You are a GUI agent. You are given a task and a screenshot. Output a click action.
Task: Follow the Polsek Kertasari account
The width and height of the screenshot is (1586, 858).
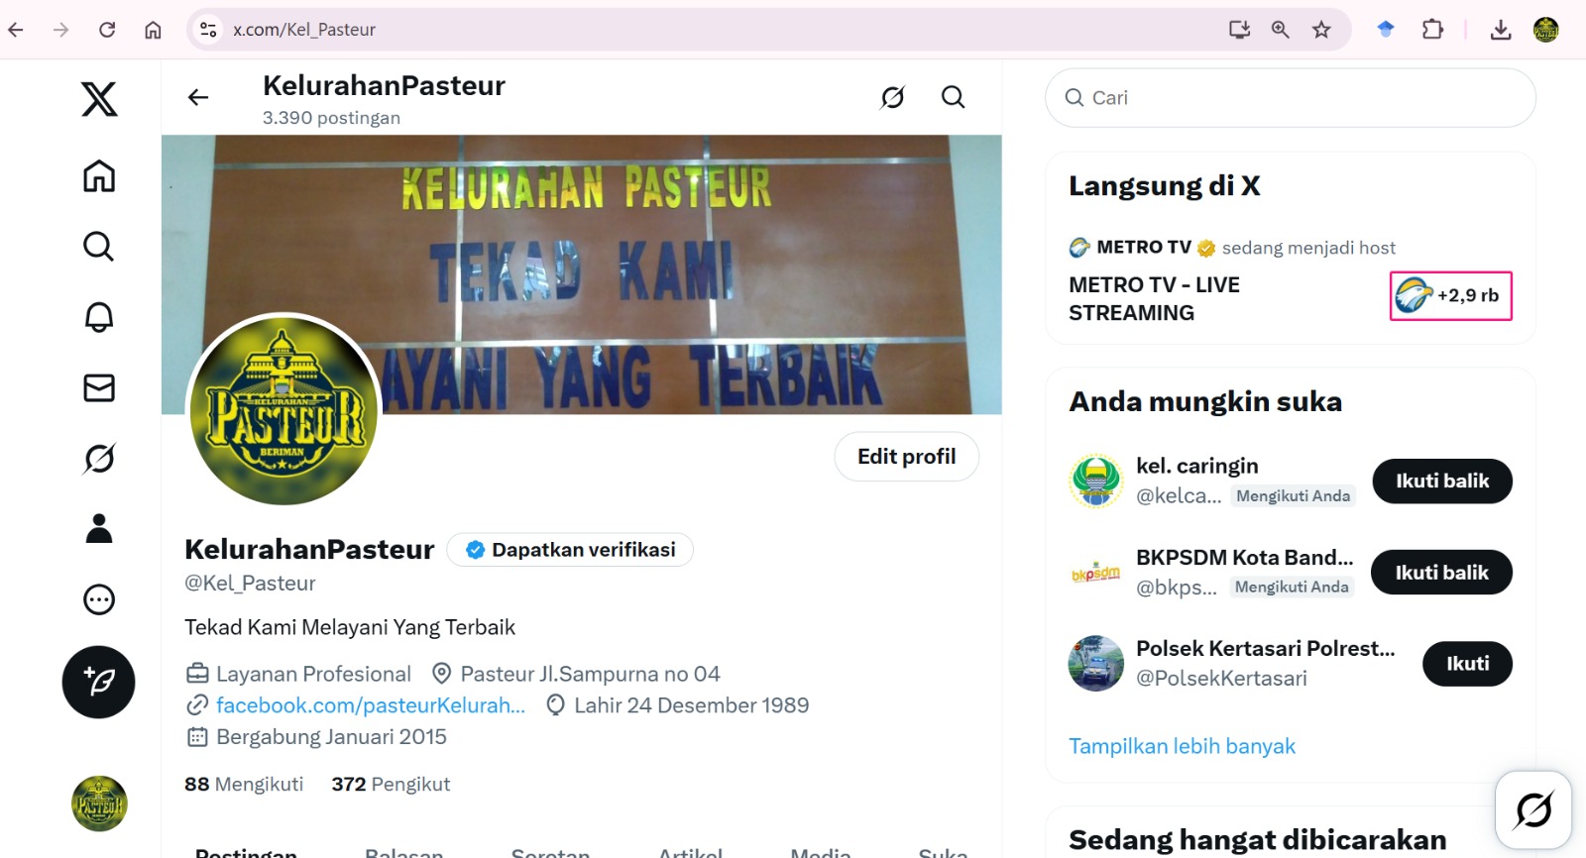[x=1467, y=664]
